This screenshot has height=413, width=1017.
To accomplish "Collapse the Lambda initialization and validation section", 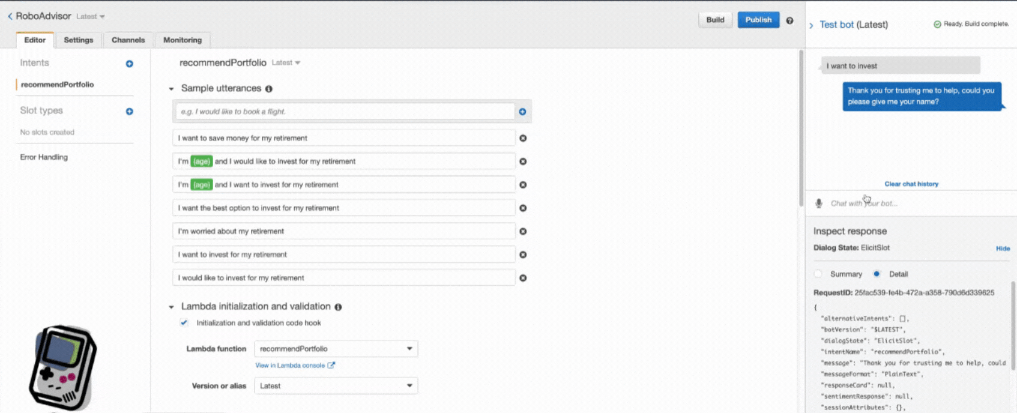I will pyautogui.click(x=172, y=307).
